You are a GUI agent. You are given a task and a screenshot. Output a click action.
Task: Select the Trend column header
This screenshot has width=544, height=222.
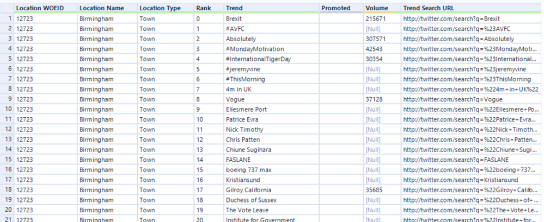pos(271,8)
